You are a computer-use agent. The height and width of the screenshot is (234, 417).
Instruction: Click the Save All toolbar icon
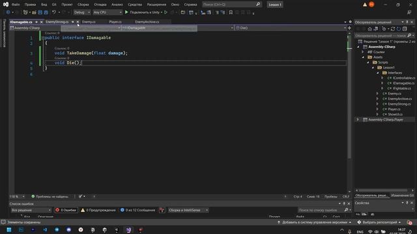[46, 12]
